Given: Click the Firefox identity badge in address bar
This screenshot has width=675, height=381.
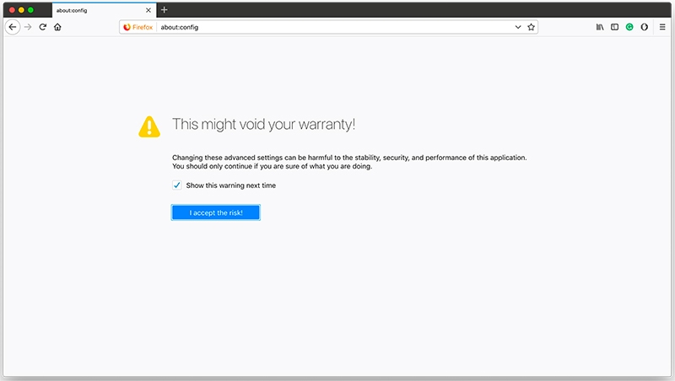Looking at the screenshot, I should pyautogui.click(x=138, y=27).
